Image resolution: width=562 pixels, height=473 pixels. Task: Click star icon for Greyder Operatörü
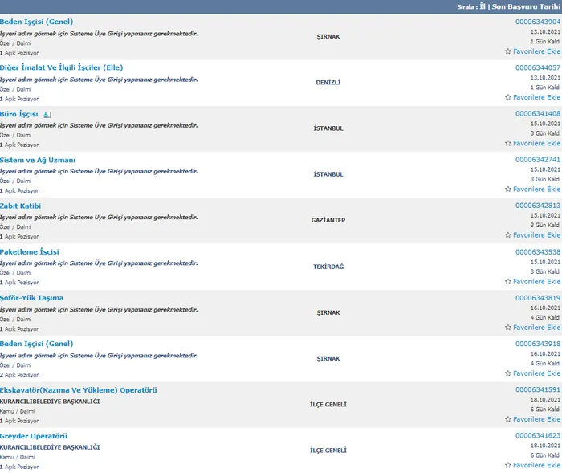[x=507, y=465]
